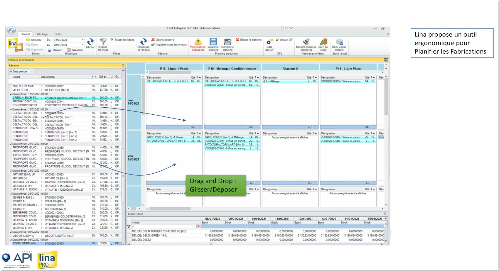Click the Date prévue grouping header

[21, 72]
